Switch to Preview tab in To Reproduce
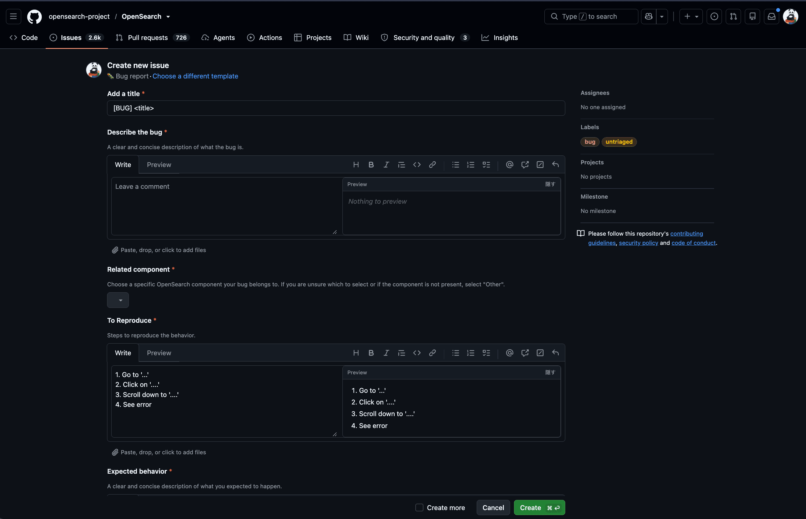 [159, 353]
